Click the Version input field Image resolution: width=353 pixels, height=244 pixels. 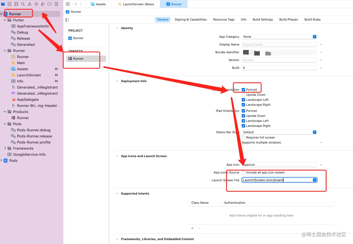click(x=279, y=60)
